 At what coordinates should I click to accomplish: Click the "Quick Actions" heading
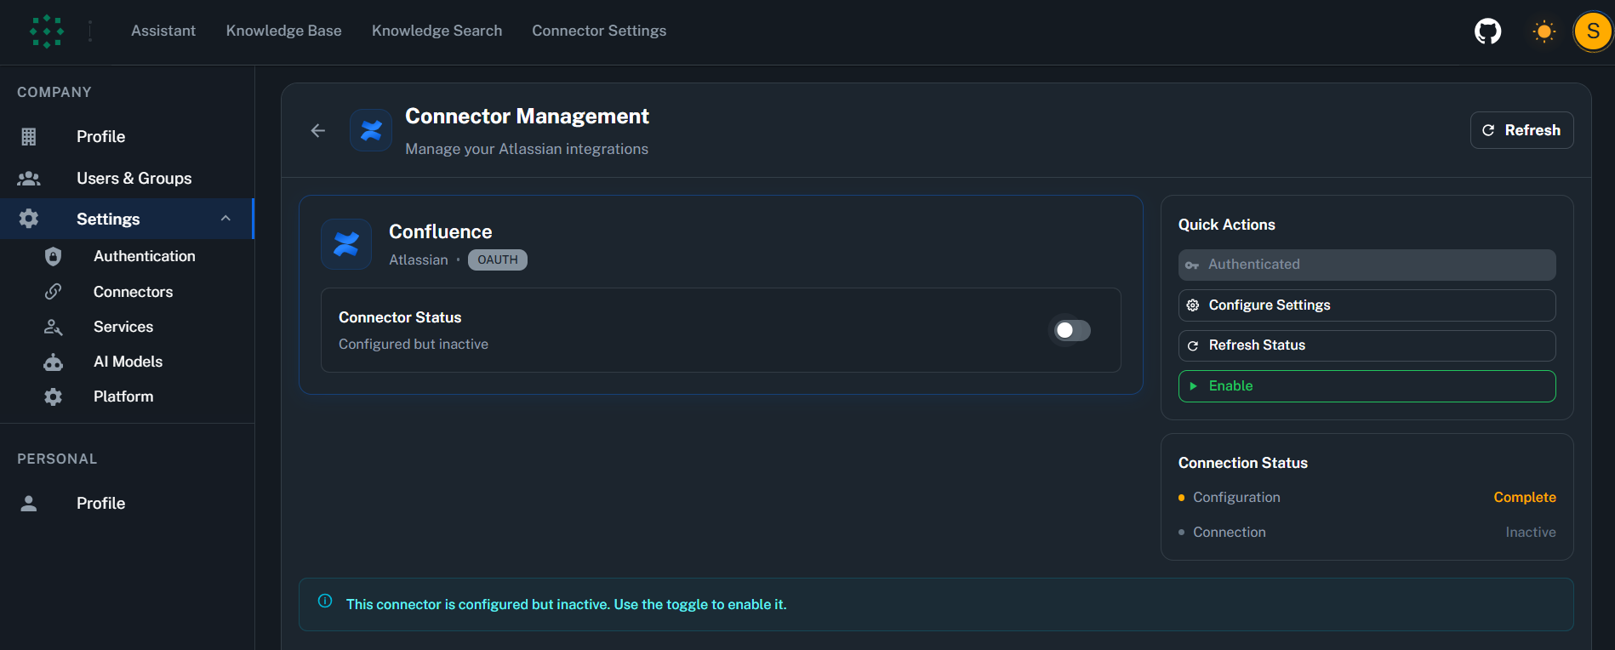pos(1226,225)
